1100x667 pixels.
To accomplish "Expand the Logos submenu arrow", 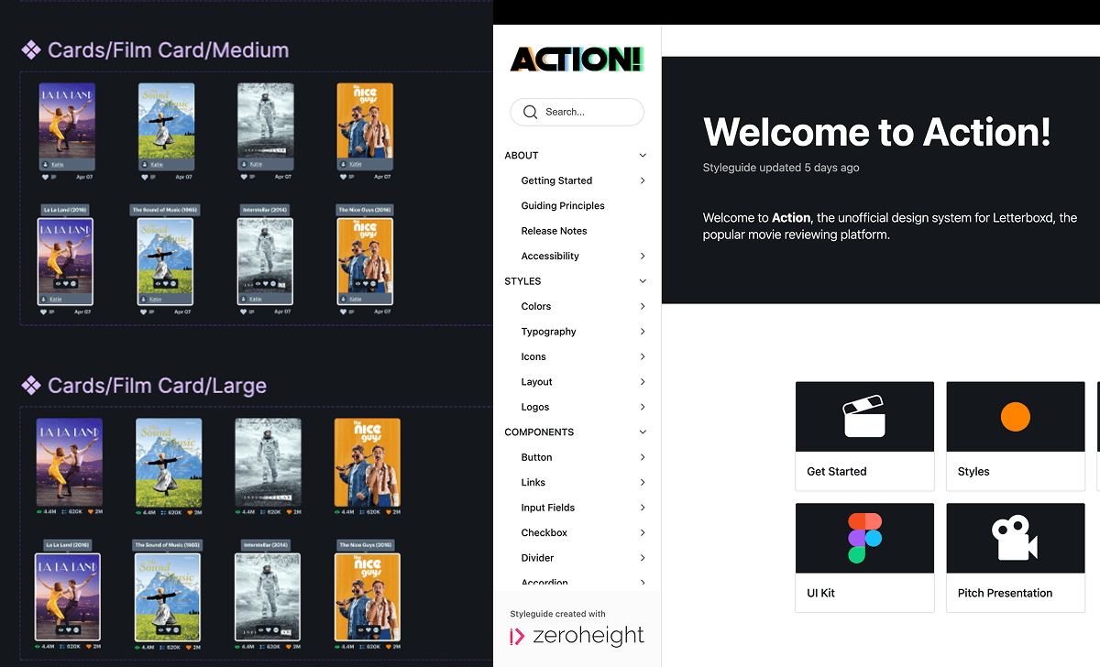I will 643,407.
